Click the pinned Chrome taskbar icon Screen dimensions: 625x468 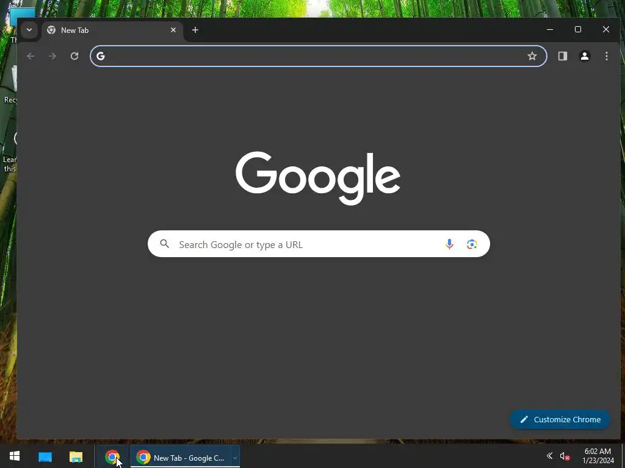112,456
